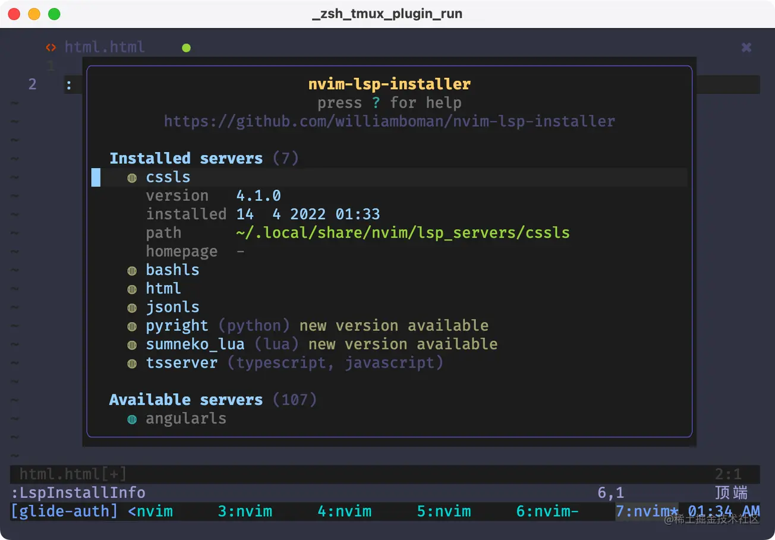Click the nvim-lsp-installer title

(x=389, y=84)
